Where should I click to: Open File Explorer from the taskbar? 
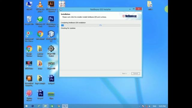click(45, 106)
